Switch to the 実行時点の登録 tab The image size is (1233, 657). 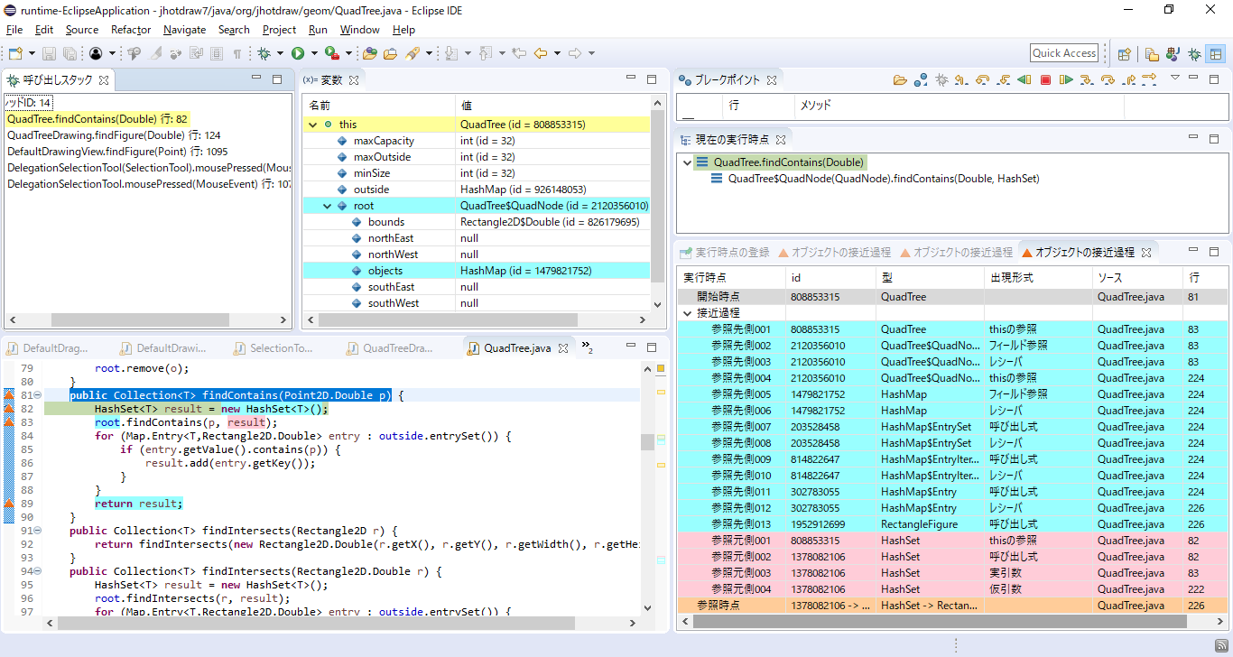pos(724,252)
